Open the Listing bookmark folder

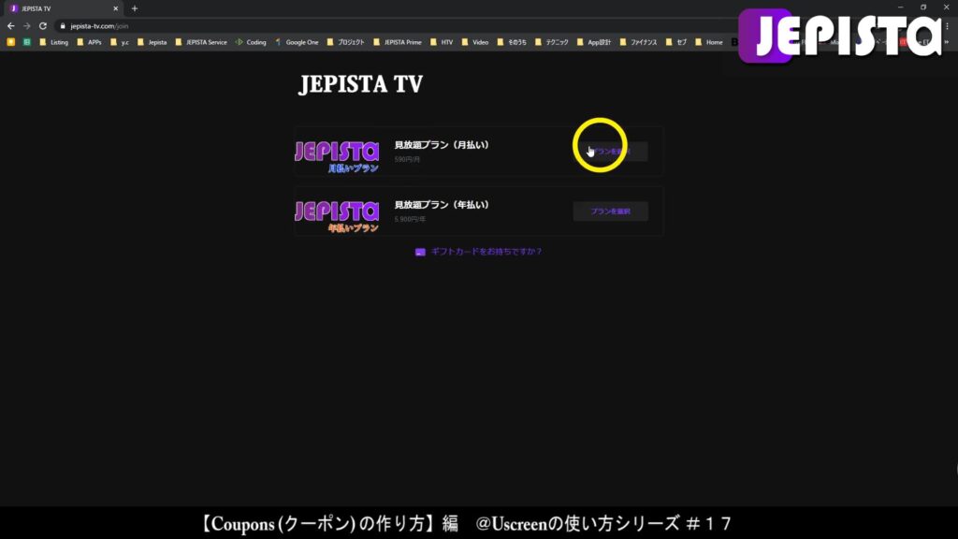point(53,42)
